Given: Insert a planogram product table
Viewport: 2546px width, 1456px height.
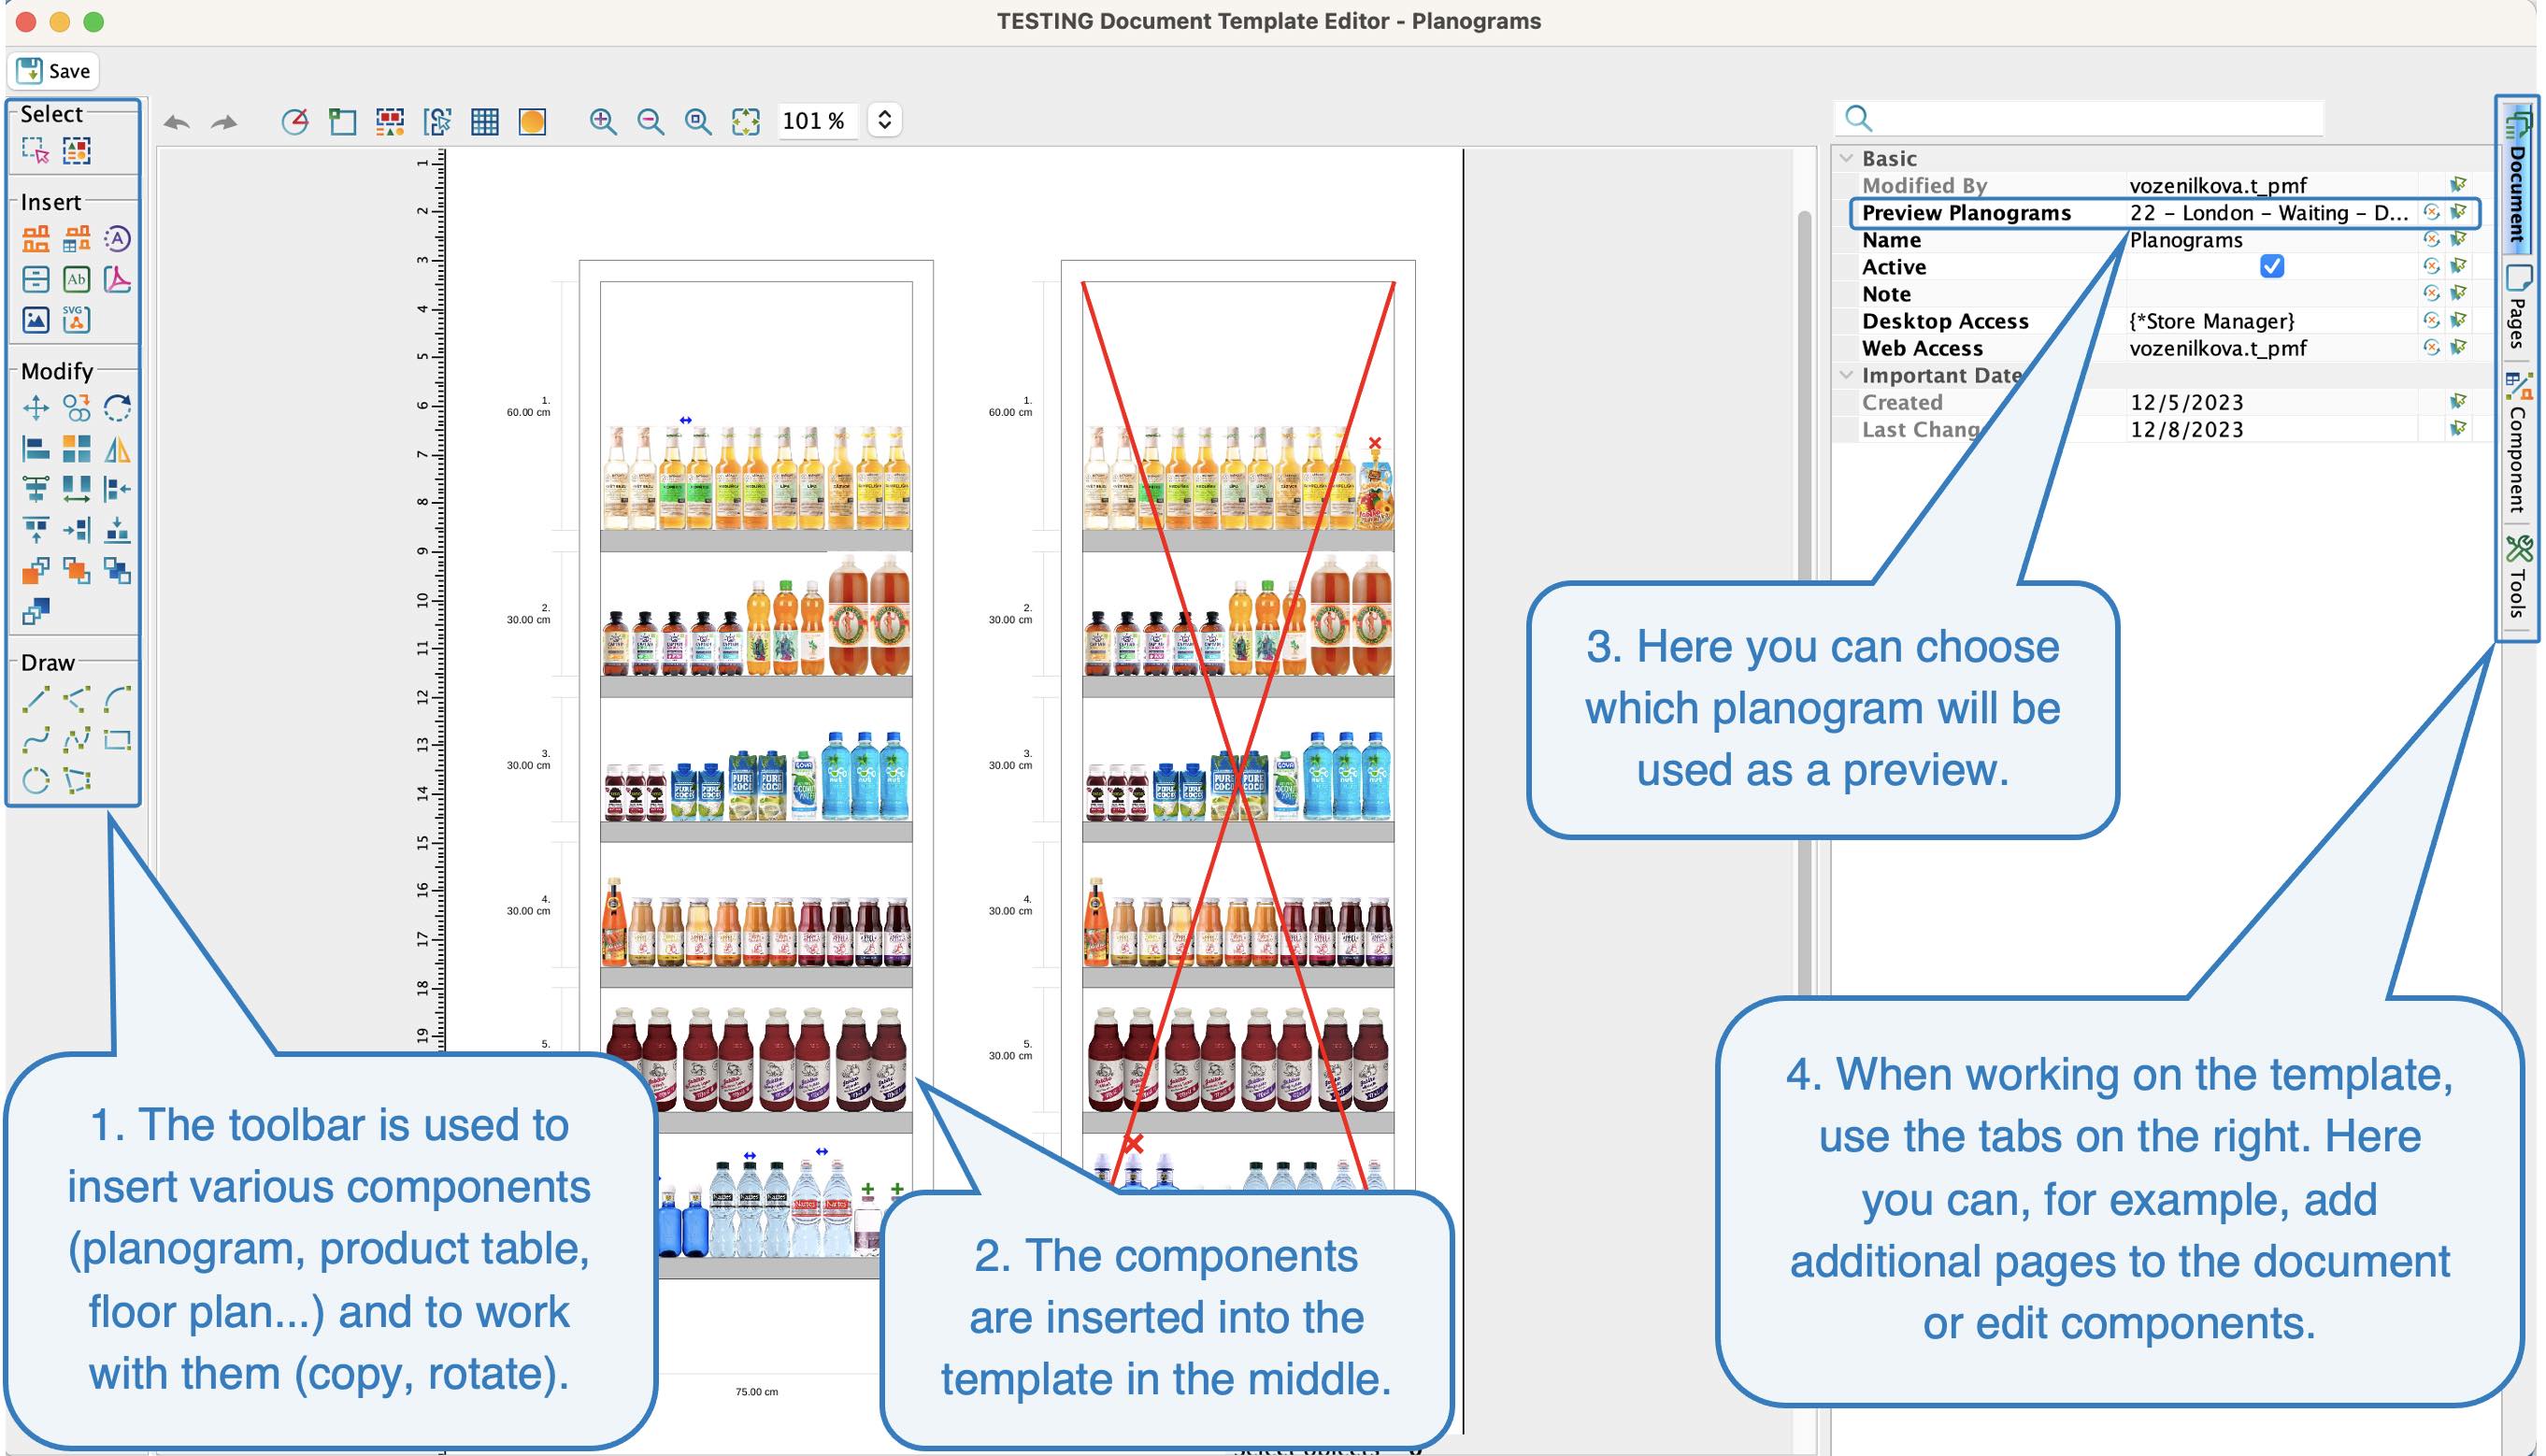Looking at the screenshot, I should pos(77,239).
